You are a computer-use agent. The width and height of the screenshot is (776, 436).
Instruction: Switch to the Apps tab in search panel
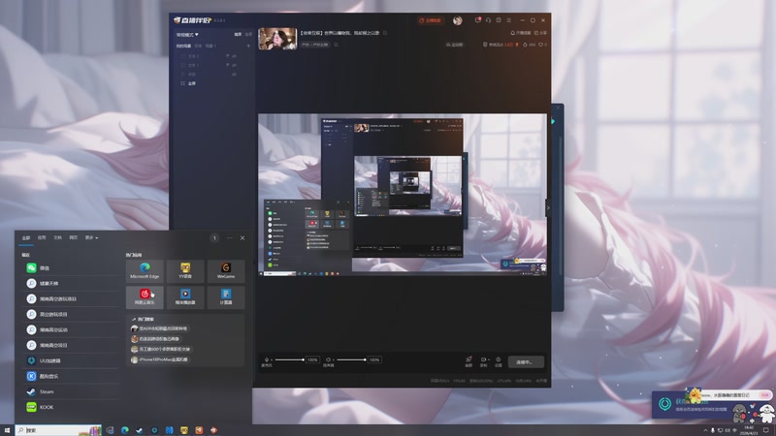[x=42, y=237]
